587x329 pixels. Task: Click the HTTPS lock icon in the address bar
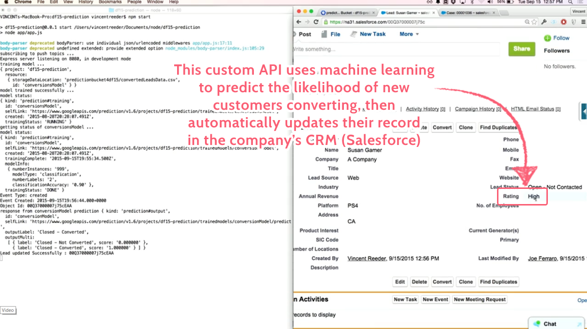(325, 22)
